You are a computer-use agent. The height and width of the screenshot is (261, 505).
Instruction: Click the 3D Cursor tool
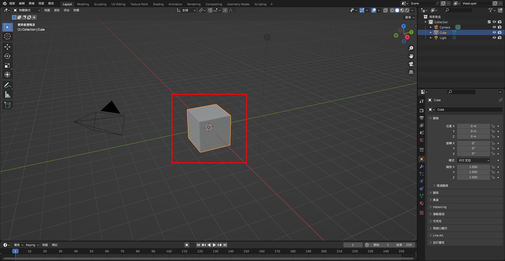[x=7, y=36]
